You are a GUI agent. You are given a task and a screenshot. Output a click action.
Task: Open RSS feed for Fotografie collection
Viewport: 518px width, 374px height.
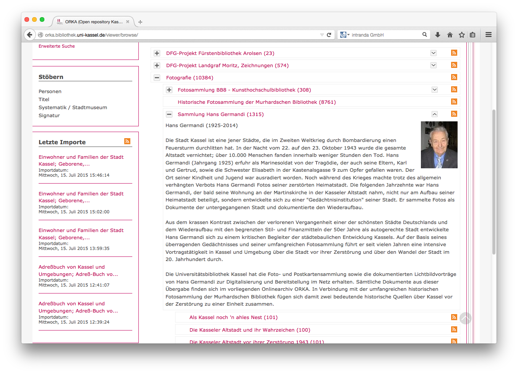tap(454, 77)
